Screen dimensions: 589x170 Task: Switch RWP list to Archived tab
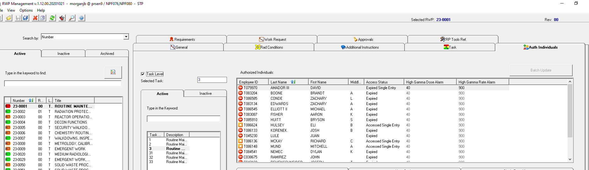[107, 54]
